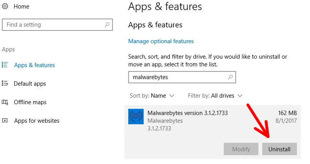Open Apps for websites section
Screen dimensions: 310x164
coord(37,121)
